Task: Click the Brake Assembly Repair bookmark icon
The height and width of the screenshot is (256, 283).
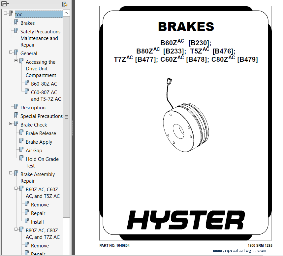Action: [16, 173]
